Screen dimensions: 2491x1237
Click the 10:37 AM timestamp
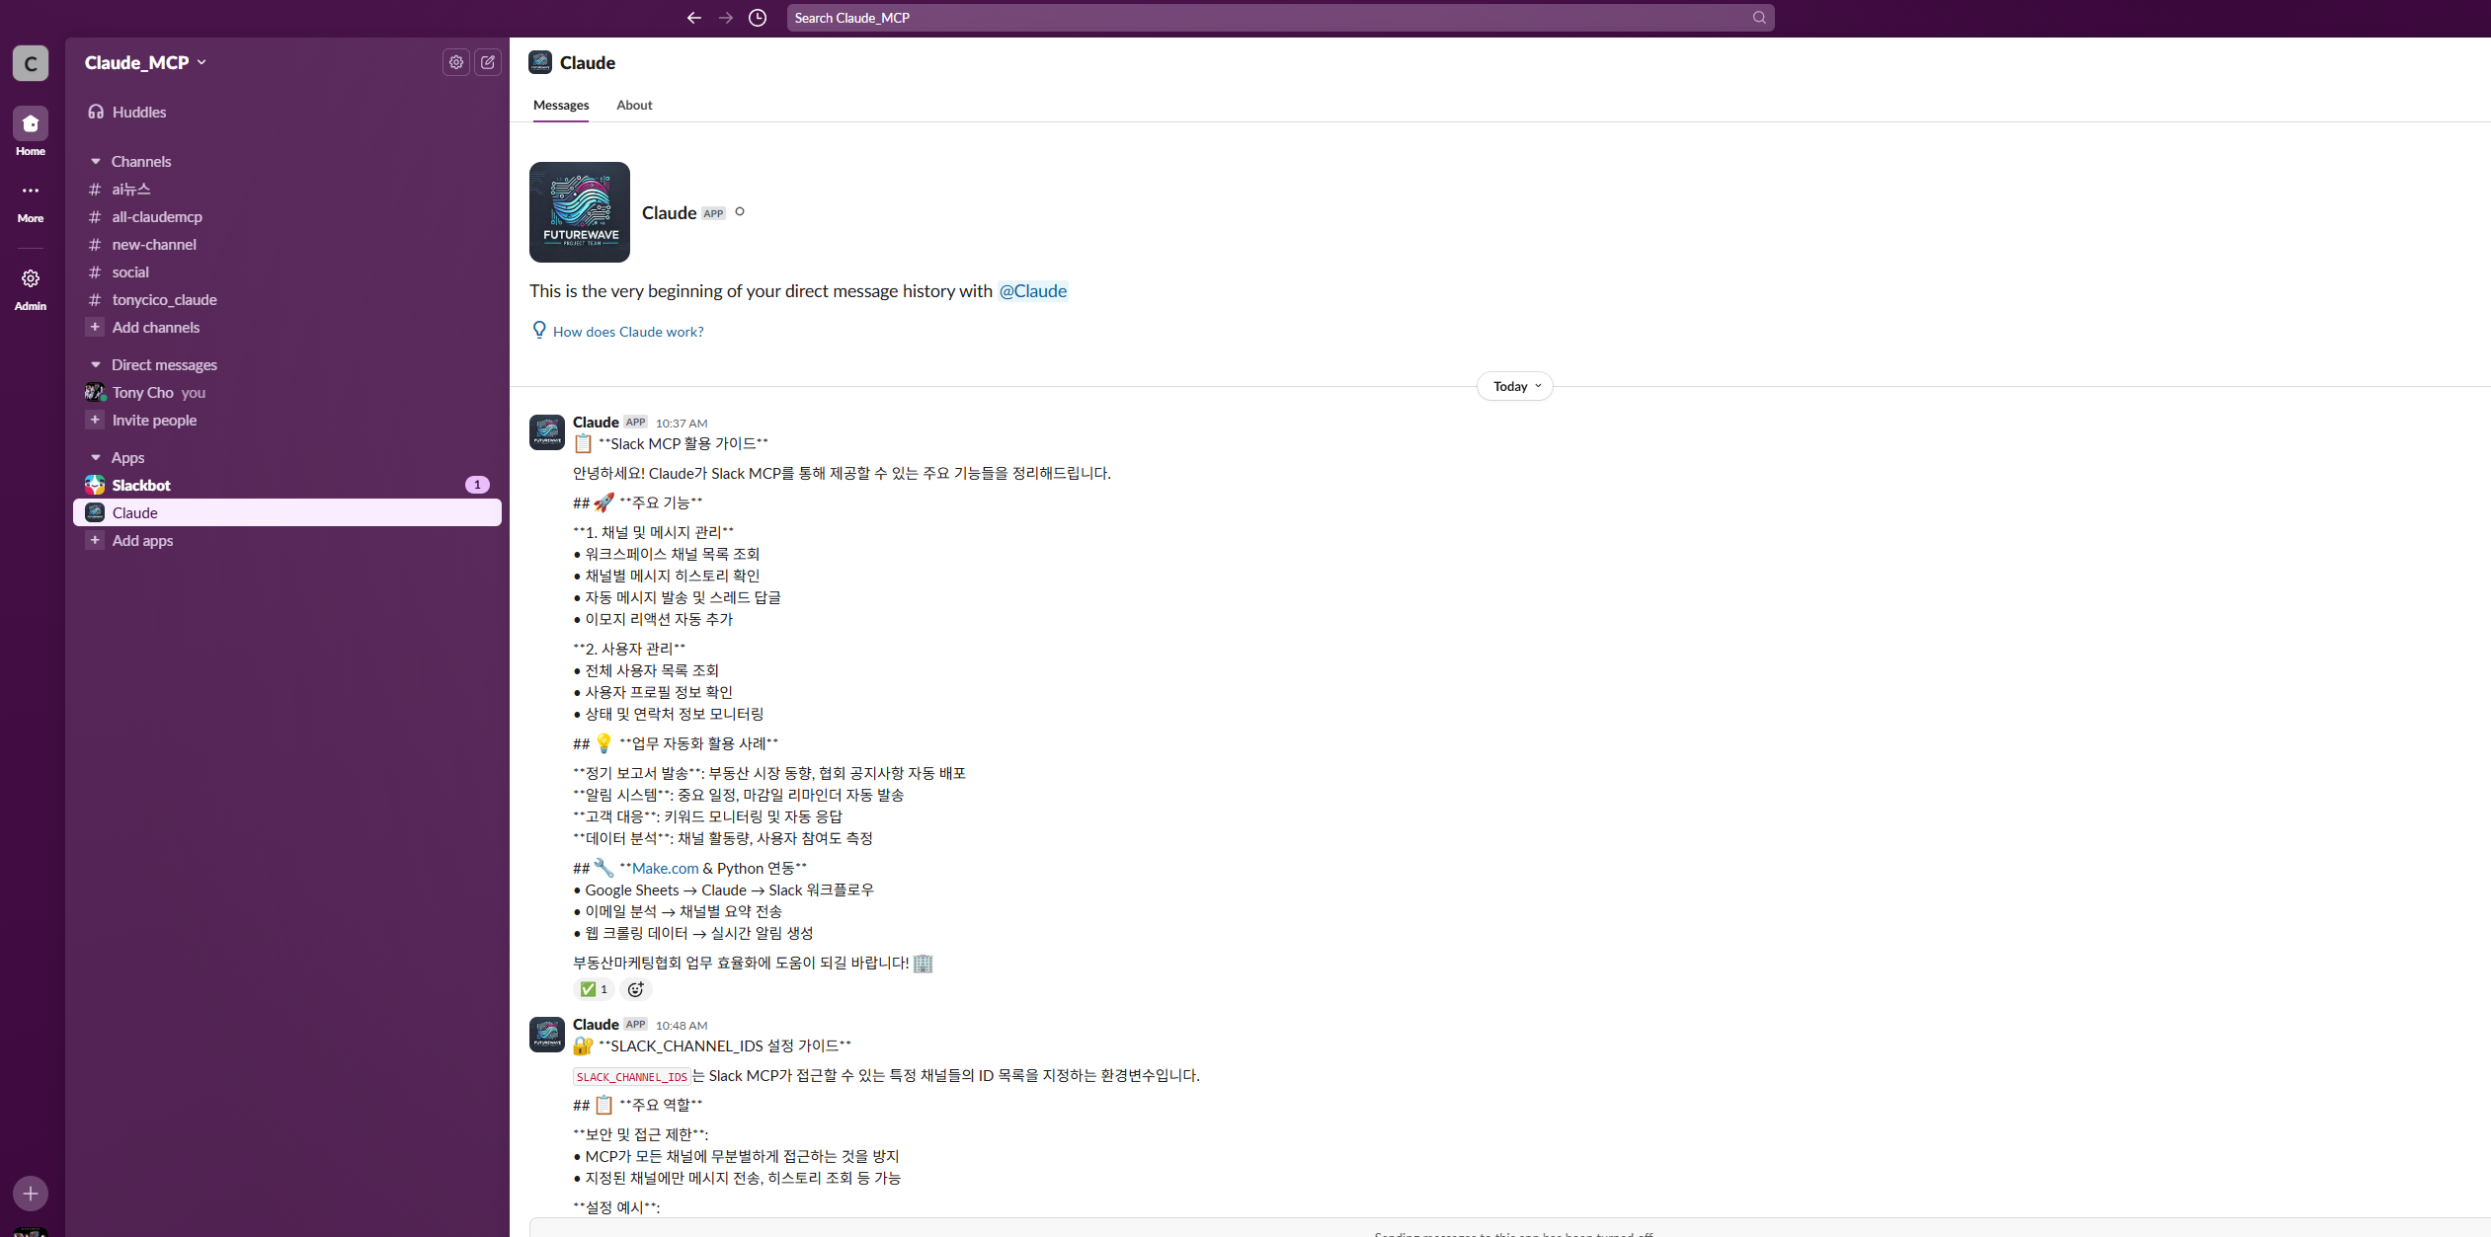682,424
